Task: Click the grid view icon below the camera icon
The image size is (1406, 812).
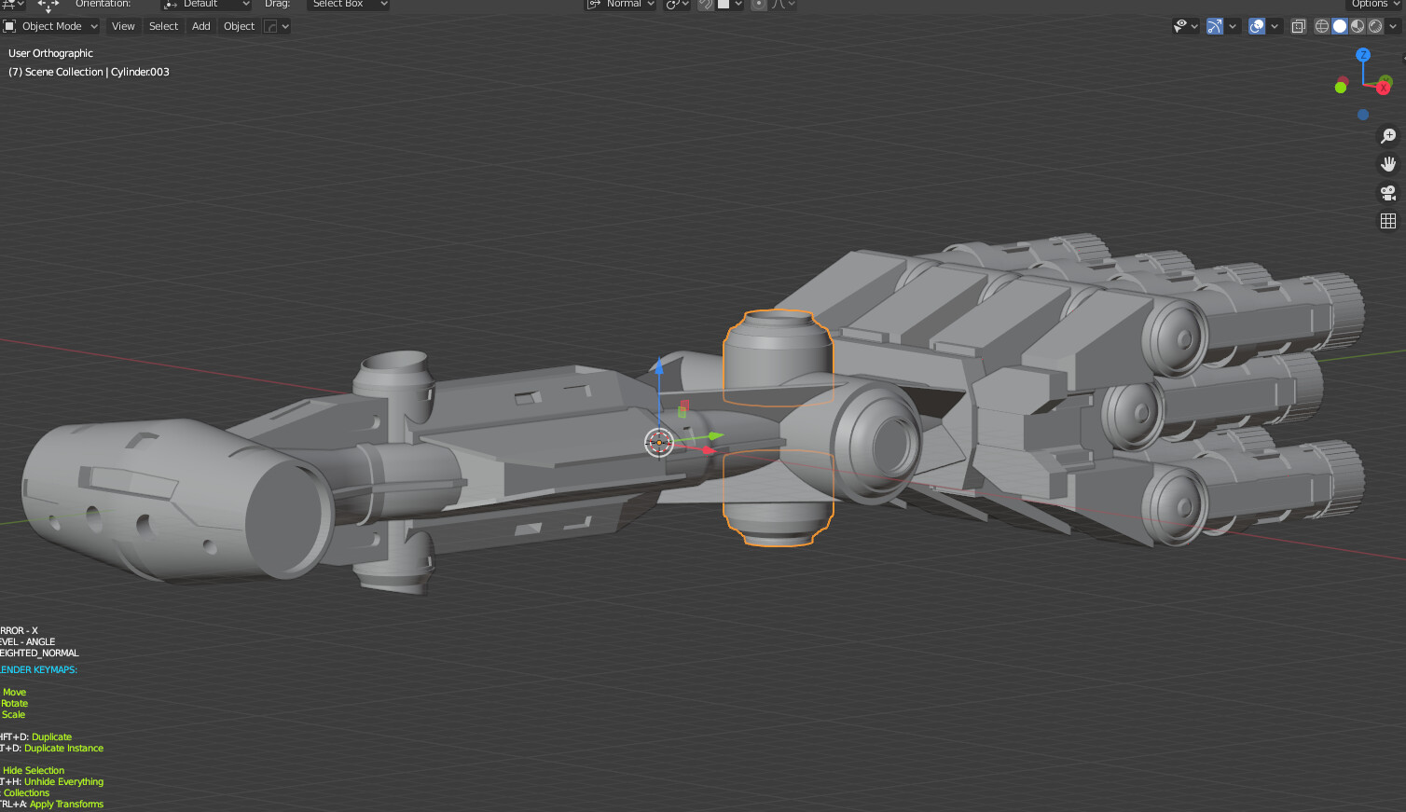Action: tap(1388, 221)
